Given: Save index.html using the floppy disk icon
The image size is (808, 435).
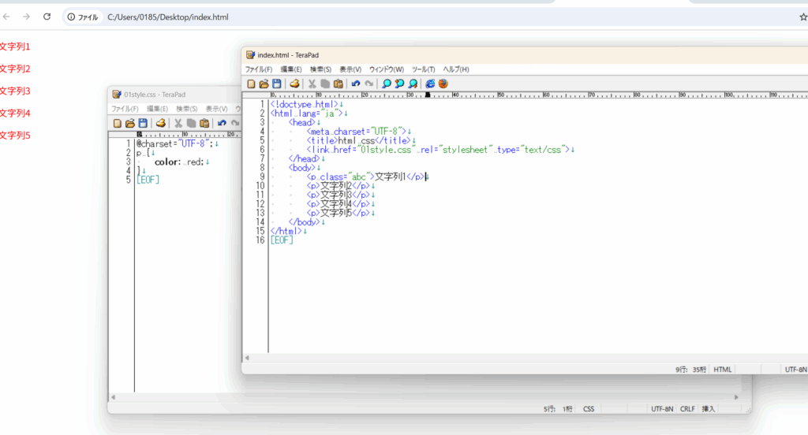Looking at the screenshot, I should (276, 83).
